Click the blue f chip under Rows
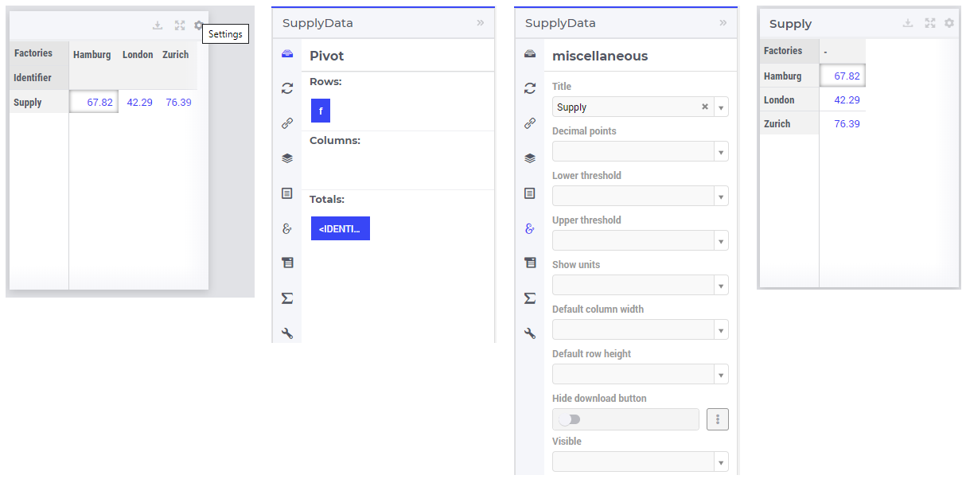The image size is (966, 479). click(321, 111)
